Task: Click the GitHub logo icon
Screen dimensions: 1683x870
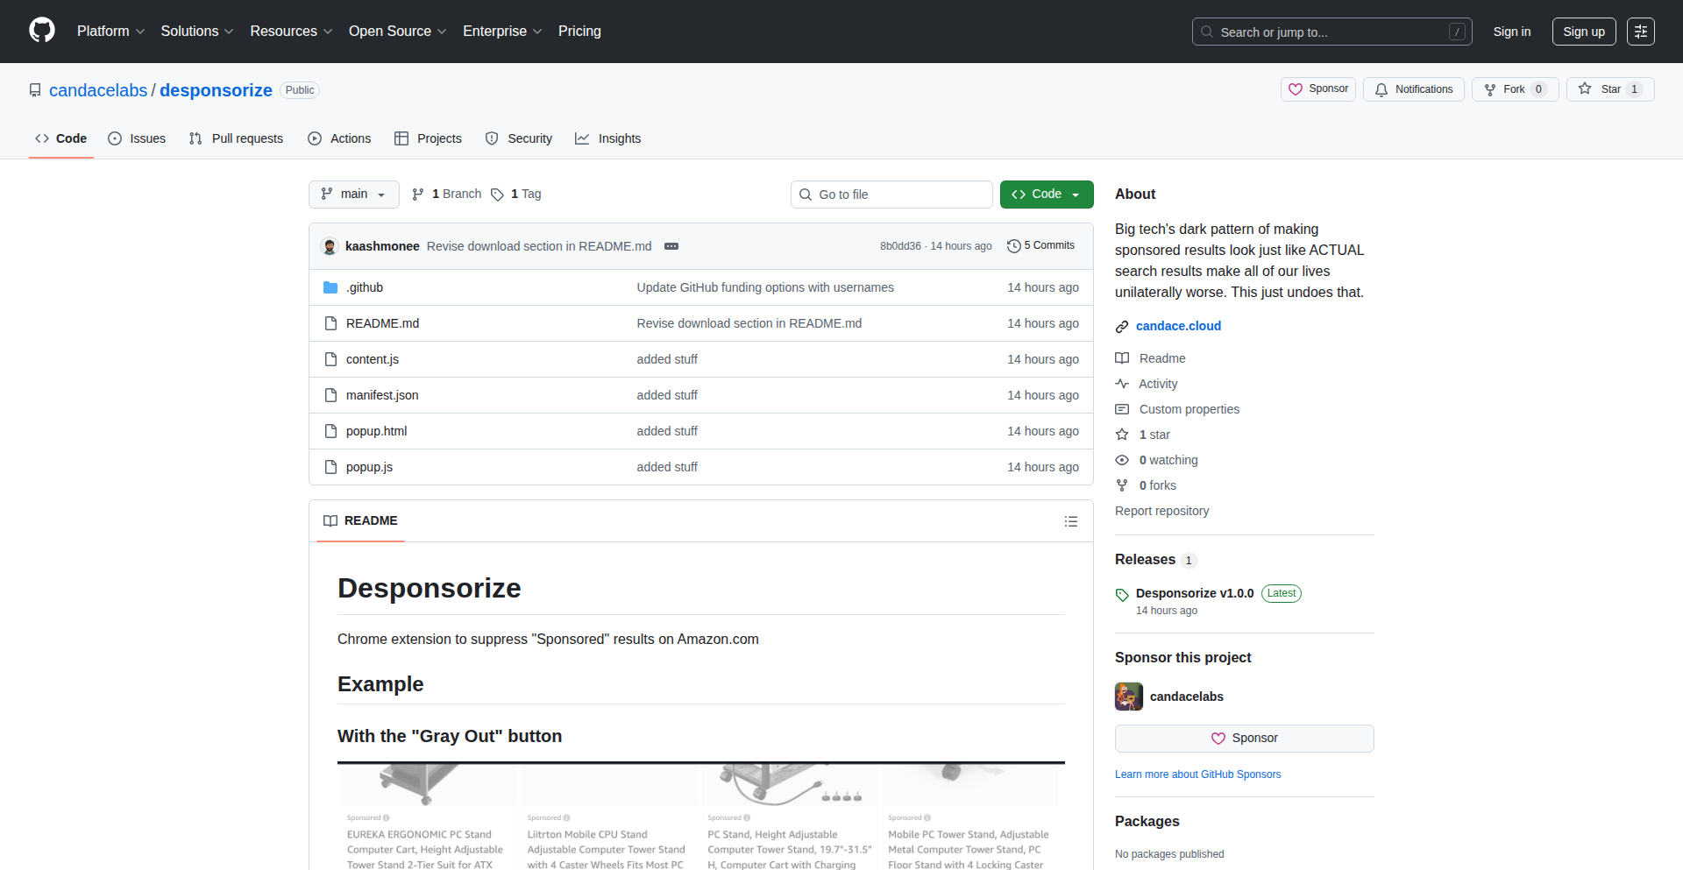Action: tap(42, 31)
